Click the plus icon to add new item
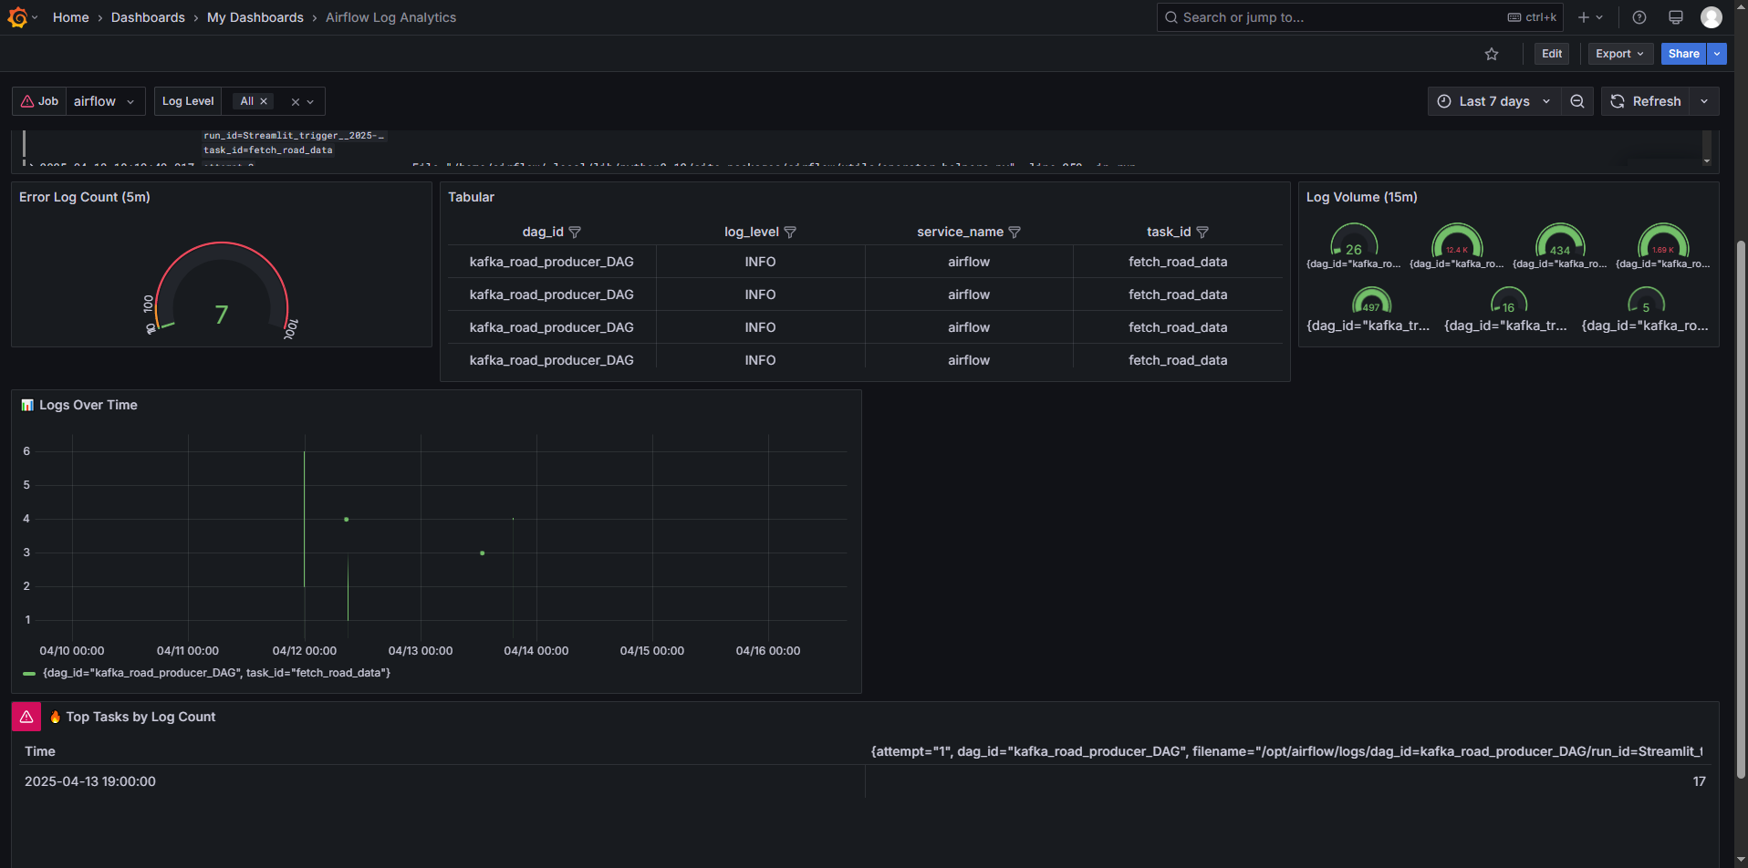This screenshot has width=1748, height=868. [x=1584, y=16]
